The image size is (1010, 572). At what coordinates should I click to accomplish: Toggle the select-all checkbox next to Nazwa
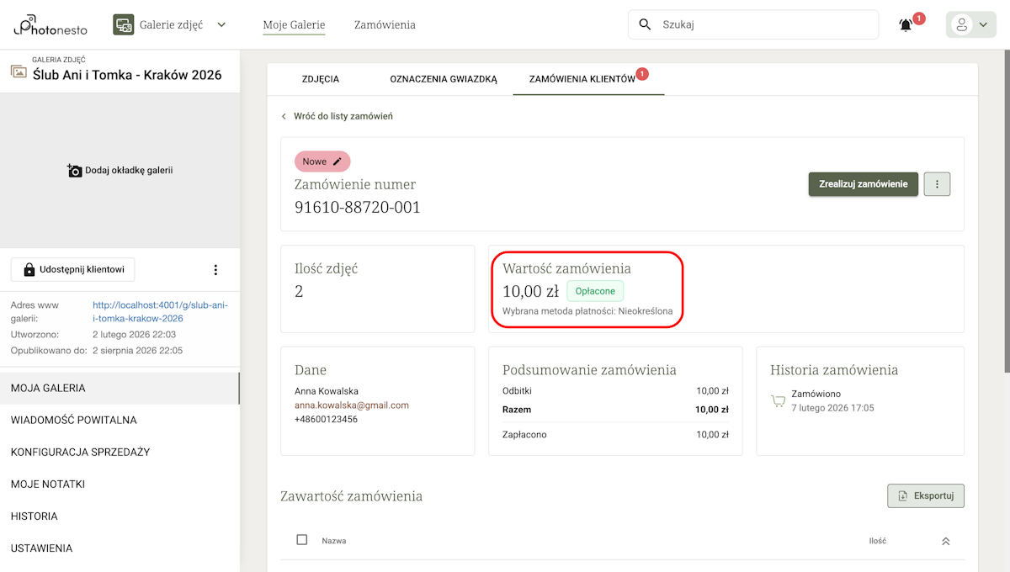(301, 540)
